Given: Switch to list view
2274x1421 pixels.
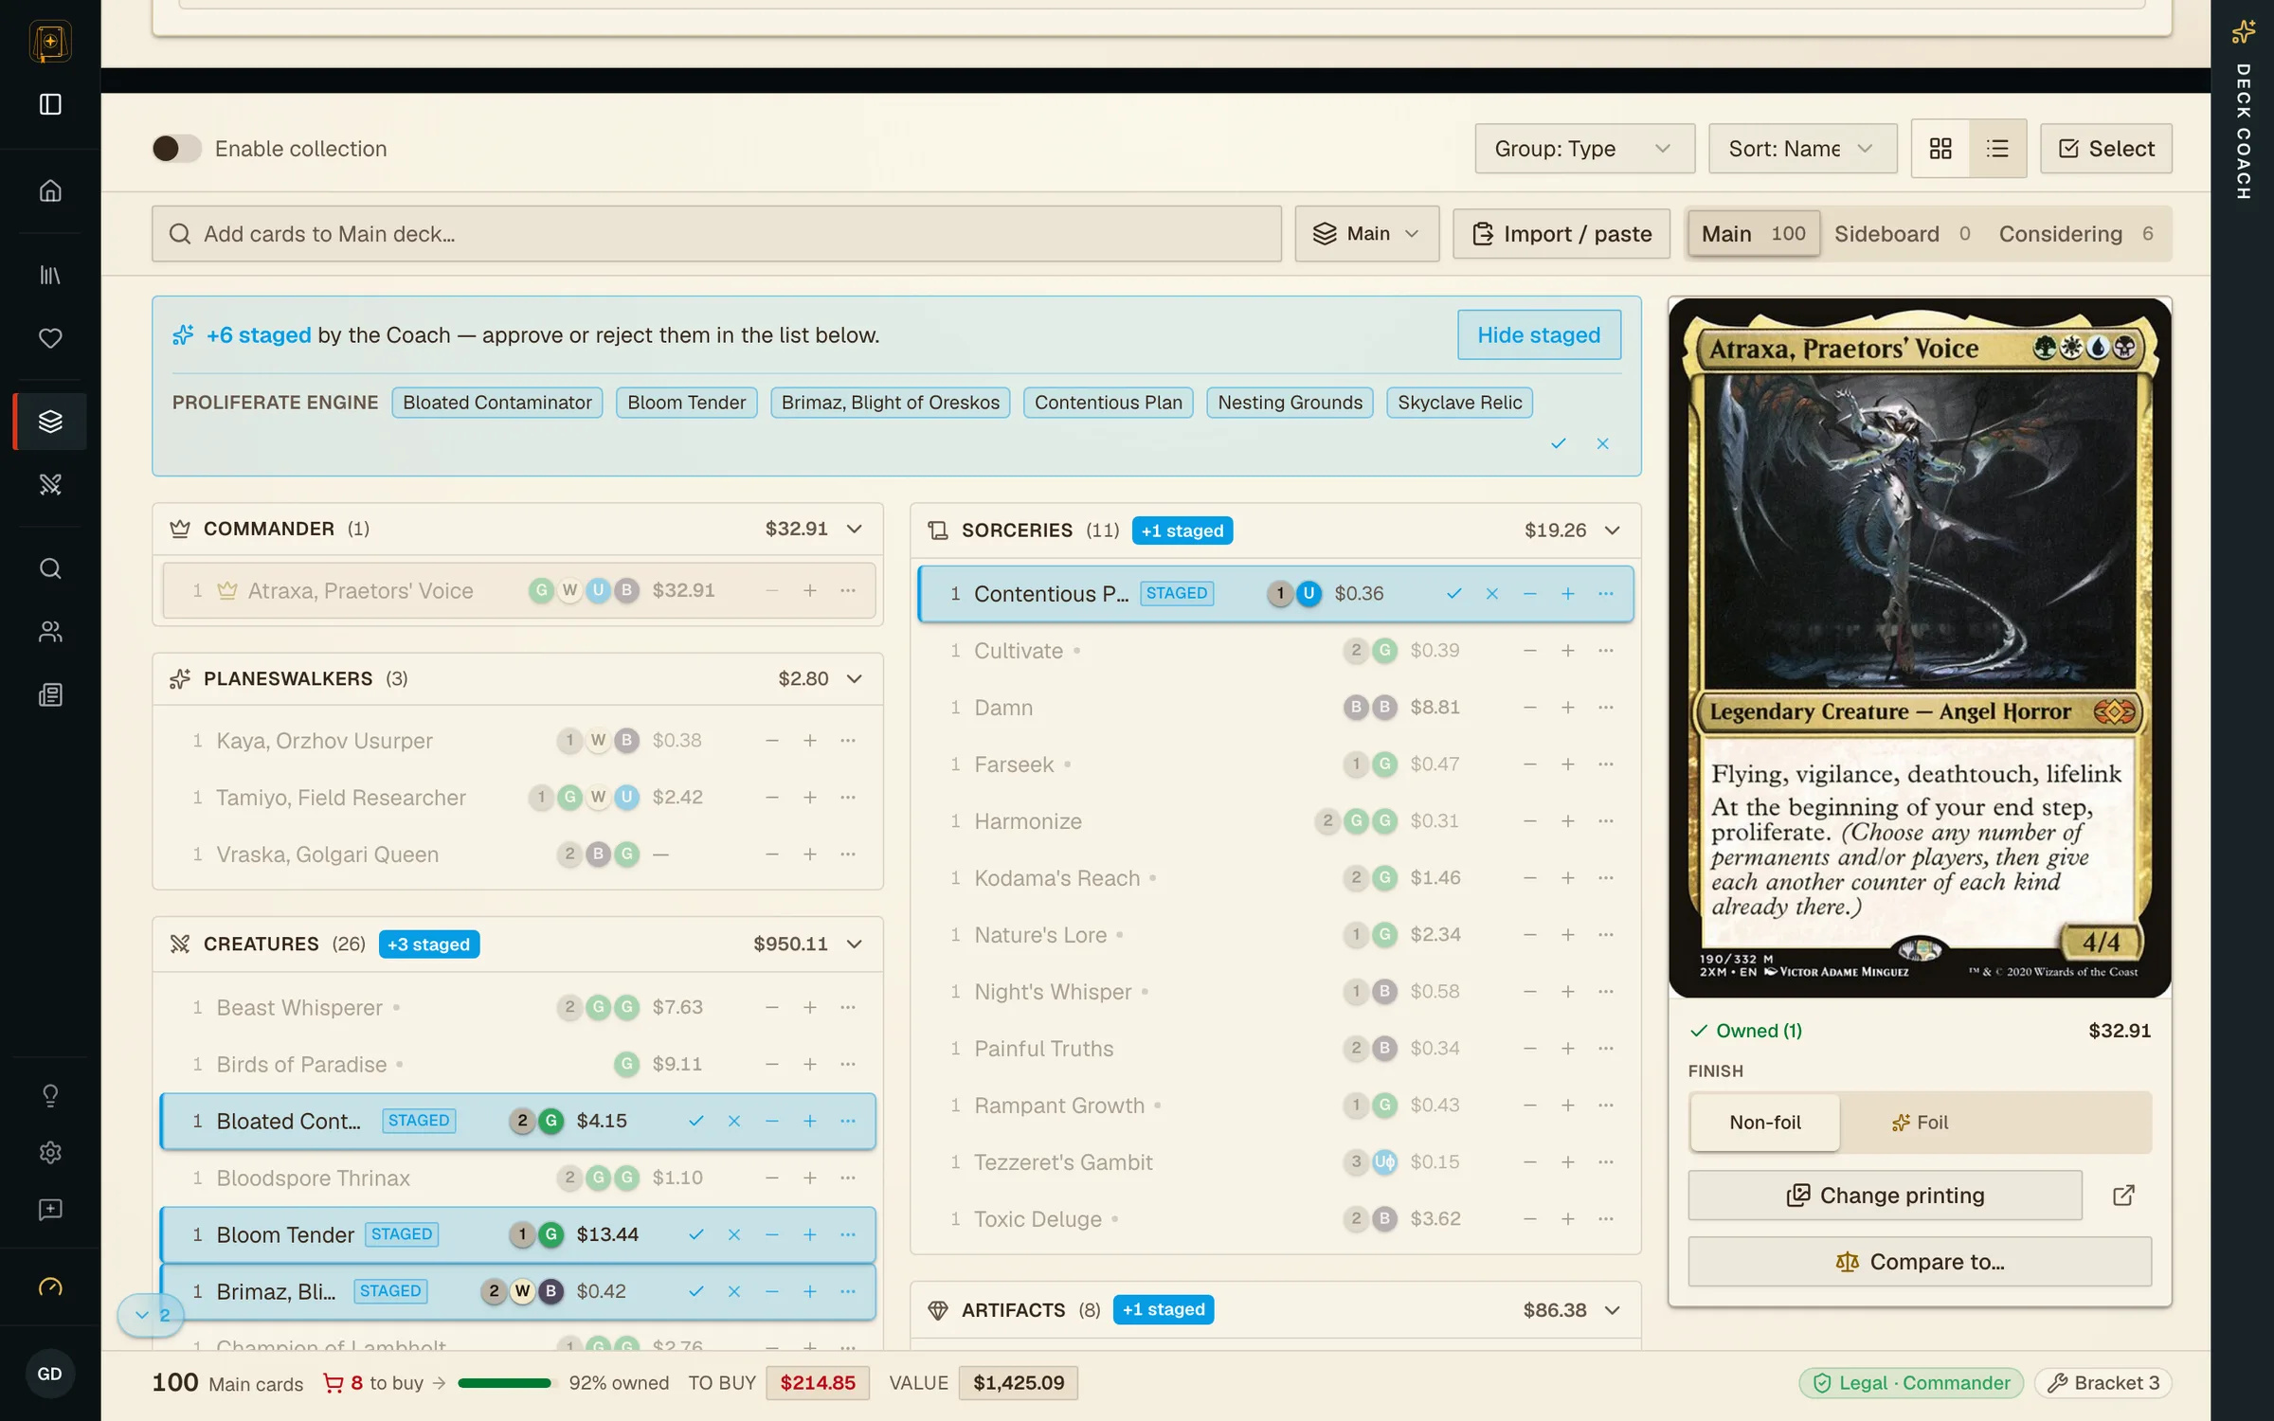Looking at the screenshot, I should pyautogui.click(x=1997, y=149).
